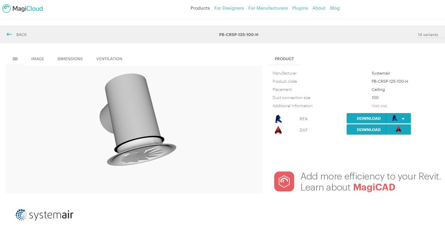Image resolution: width=445 pixels, height=247 pixels.
Task: Click the Additional Information label
Action: pos(292,106)
